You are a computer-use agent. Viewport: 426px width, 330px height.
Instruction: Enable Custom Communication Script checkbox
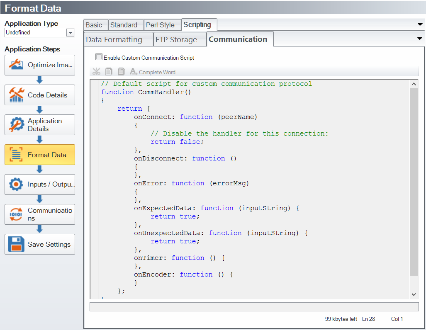point(99,57)
